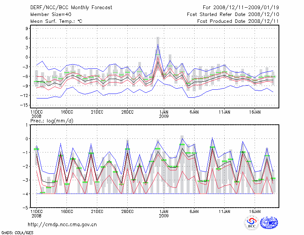Click the Prec.: log(mm/d) chart heading

coord(57,121)
